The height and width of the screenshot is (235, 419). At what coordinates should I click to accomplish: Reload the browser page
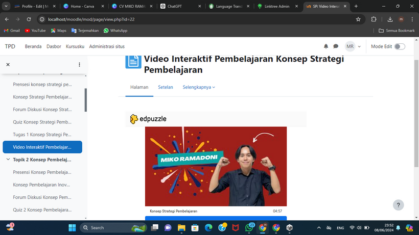pyautogui.click(x=29, y=19)
